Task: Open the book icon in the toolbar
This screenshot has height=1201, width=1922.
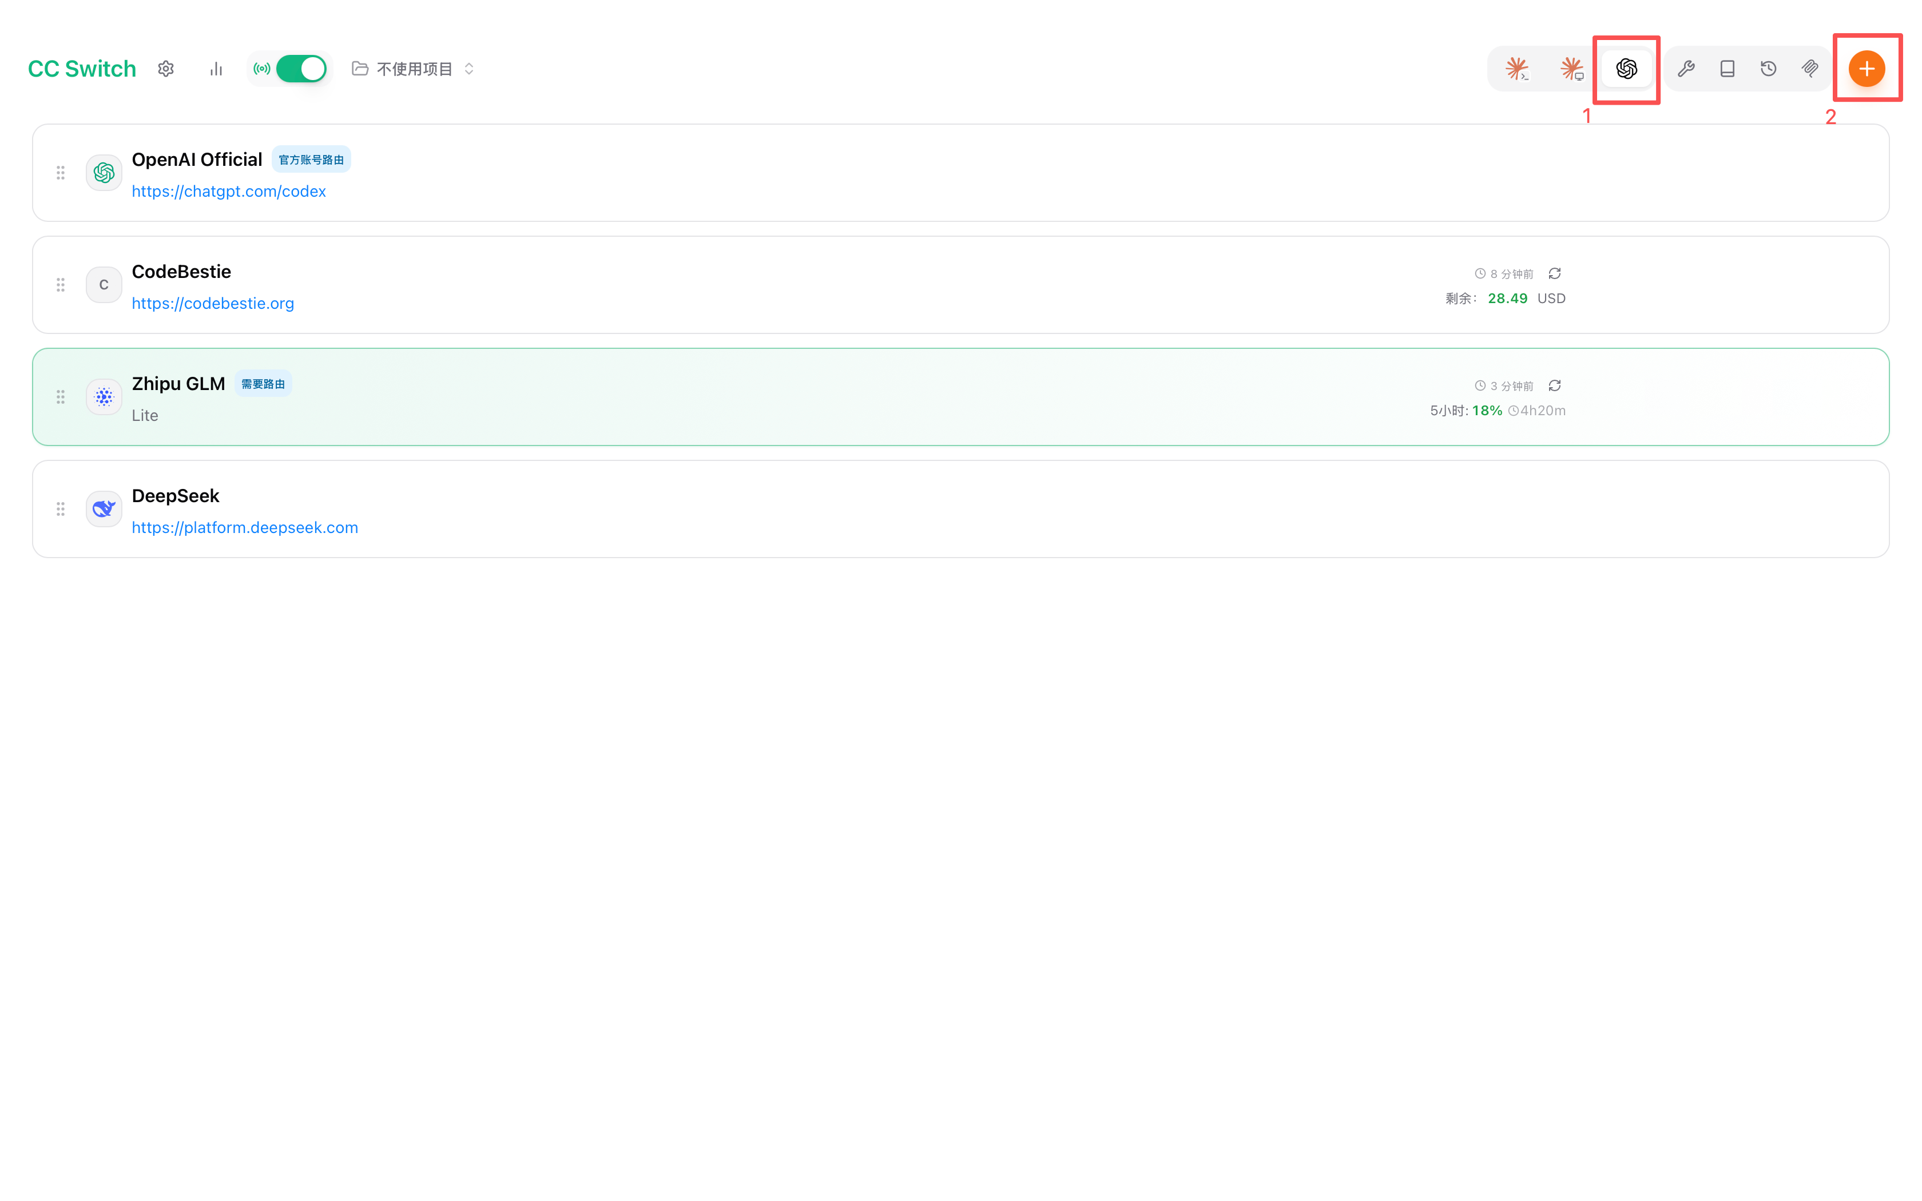Action: [1728, 69]
